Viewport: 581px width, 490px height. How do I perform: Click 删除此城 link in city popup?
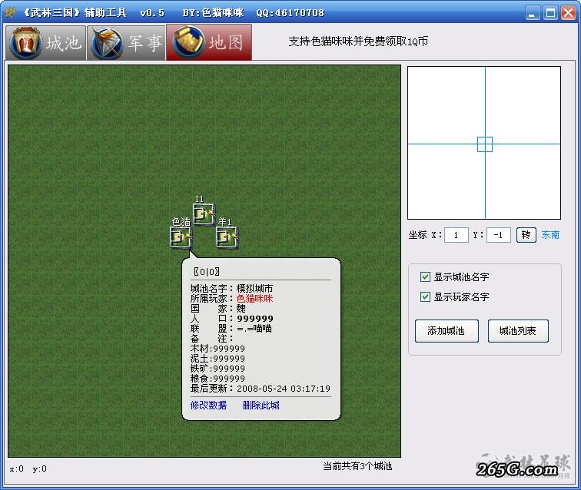(x=261, y=406)
